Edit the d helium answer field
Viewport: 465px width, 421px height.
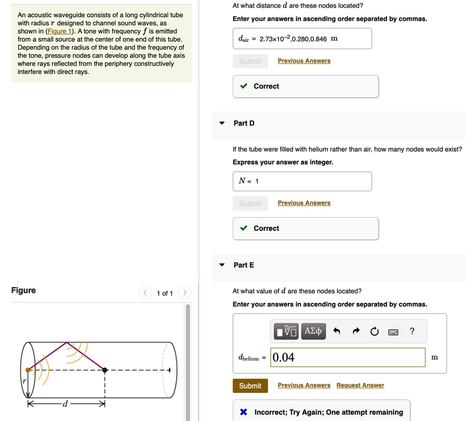[x=348, y=357]
